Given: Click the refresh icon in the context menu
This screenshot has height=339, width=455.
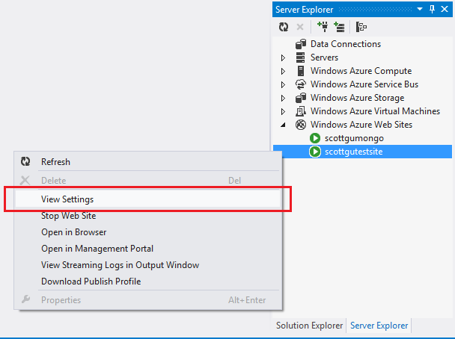Looking at the screenshot, I should pyautogui.click(x=25, y=161).
